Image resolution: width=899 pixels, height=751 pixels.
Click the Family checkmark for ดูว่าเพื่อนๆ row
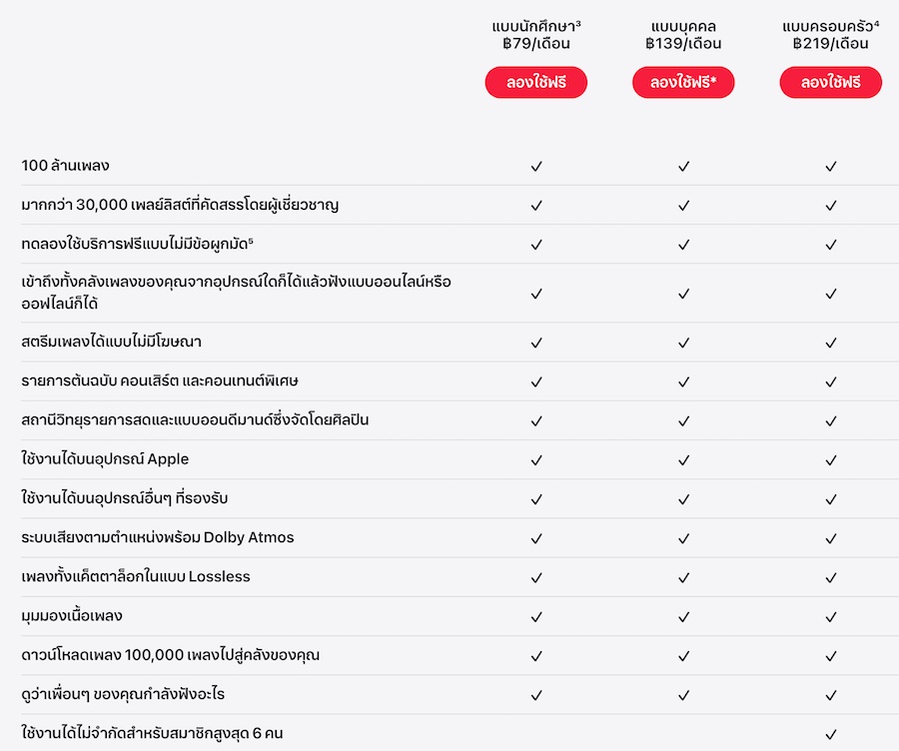coord(830,695)
